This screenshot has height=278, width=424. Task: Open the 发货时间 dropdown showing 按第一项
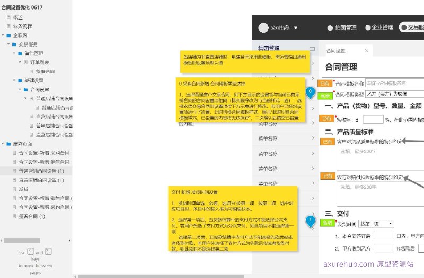pos(376,224)
